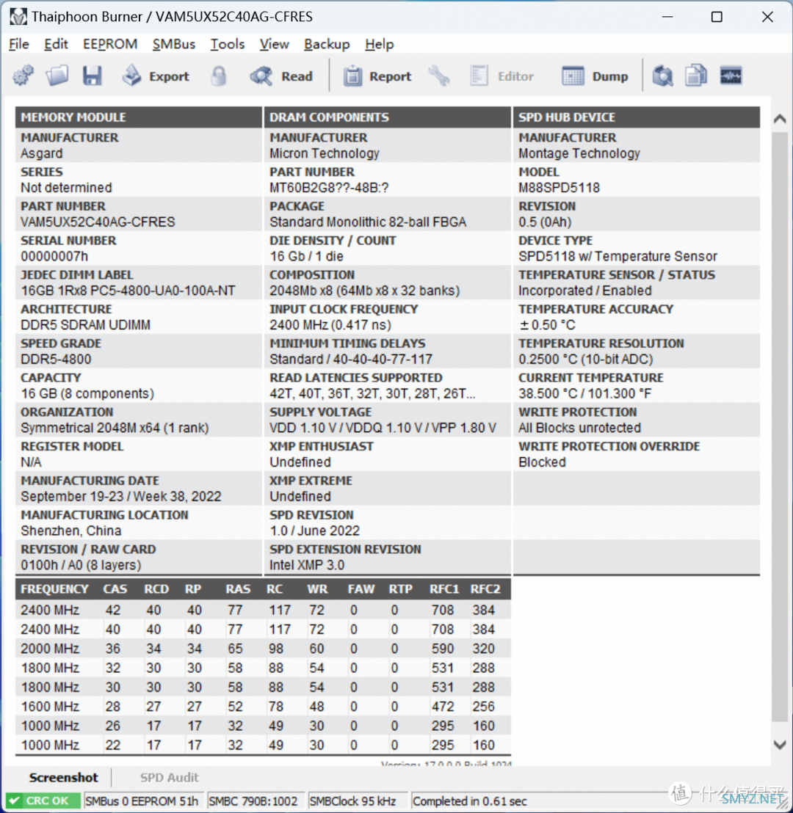Click the All Blocks unrotected write protection value

[x=580, y=427]
